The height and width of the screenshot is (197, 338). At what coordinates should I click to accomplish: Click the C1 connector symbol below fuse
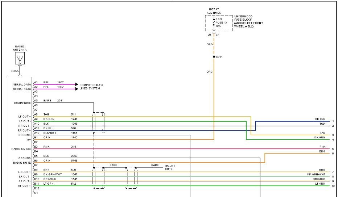click(x=214, y=35)
